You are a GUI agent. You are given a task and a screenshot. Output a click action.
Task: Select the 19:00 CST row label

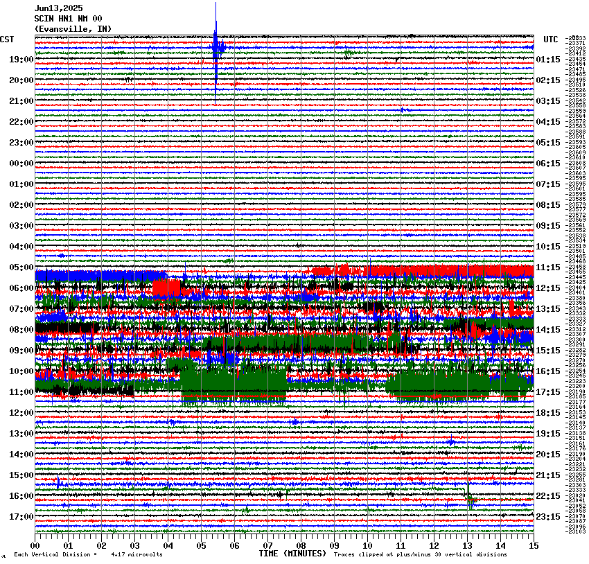pos(21,60)
